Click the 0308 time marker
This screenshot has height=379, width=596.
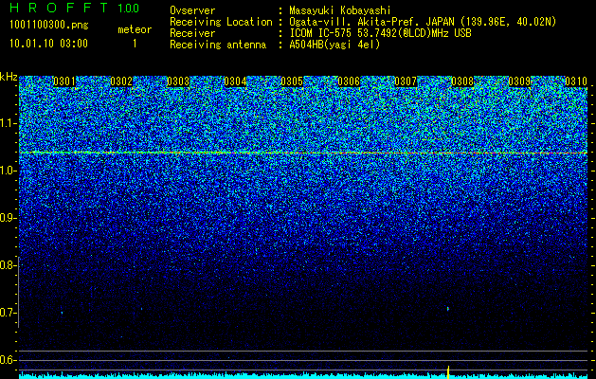coord(462,81)
